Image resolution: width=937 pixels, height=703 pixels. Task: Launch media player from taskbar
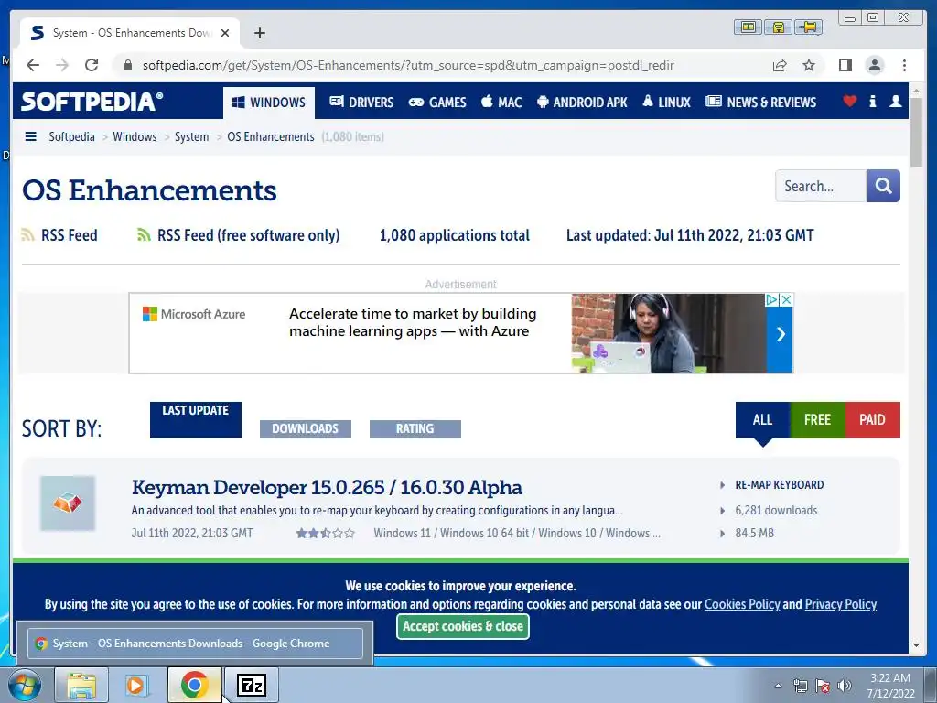coord(137,685)
